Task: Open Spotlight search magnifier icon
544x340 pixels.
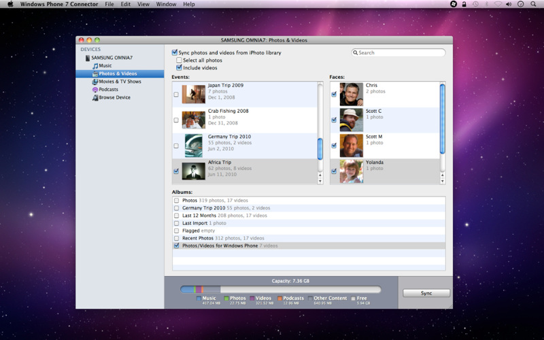Action: (x=533, y=4)
